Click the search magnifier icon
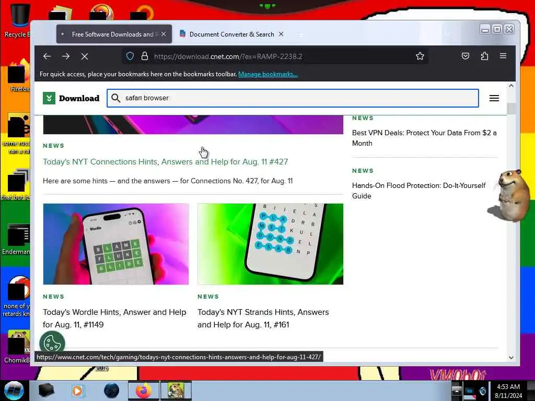 [x=115, y=98]
